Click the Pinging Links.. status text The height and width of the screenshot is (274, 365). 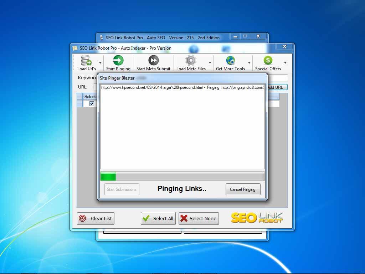[182, 188]
